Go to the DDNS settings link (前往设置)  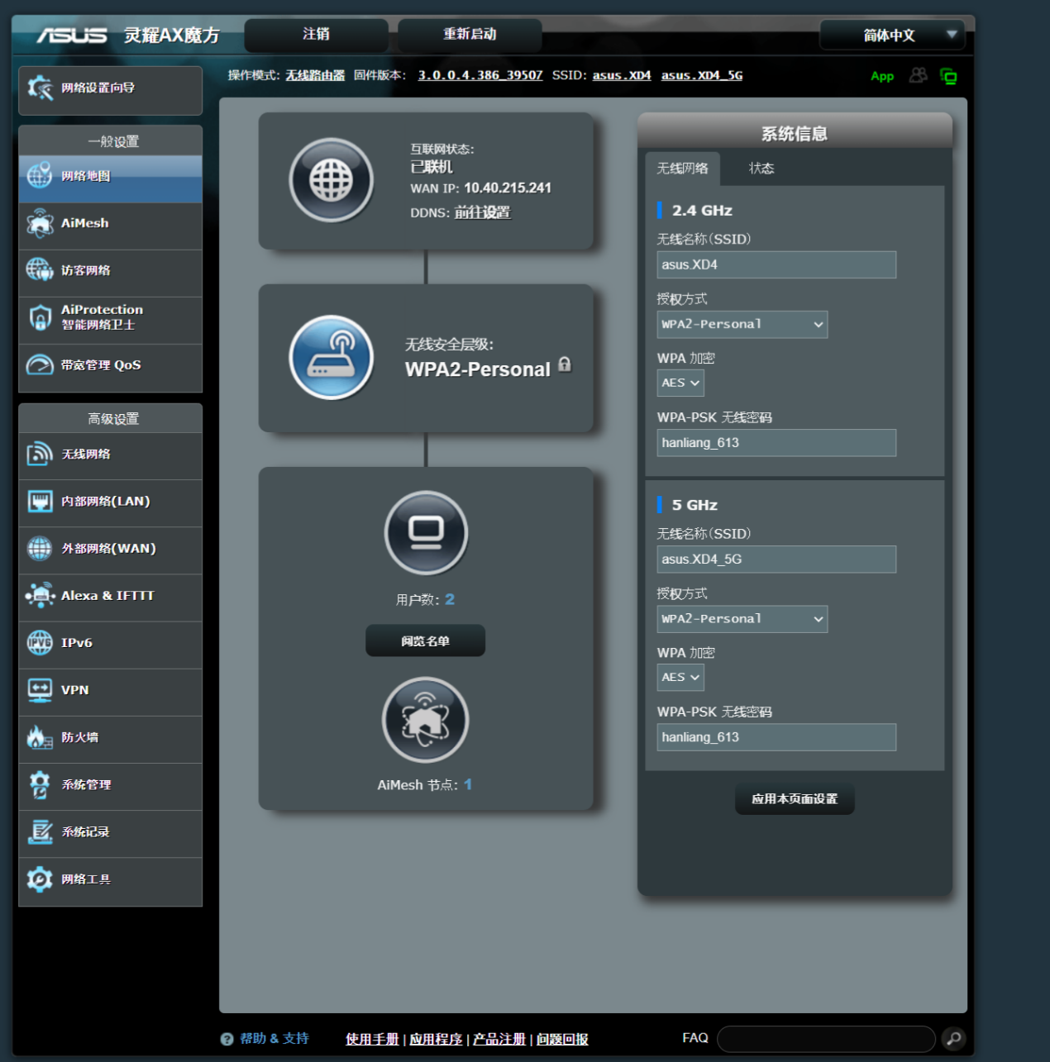[483, 212]
